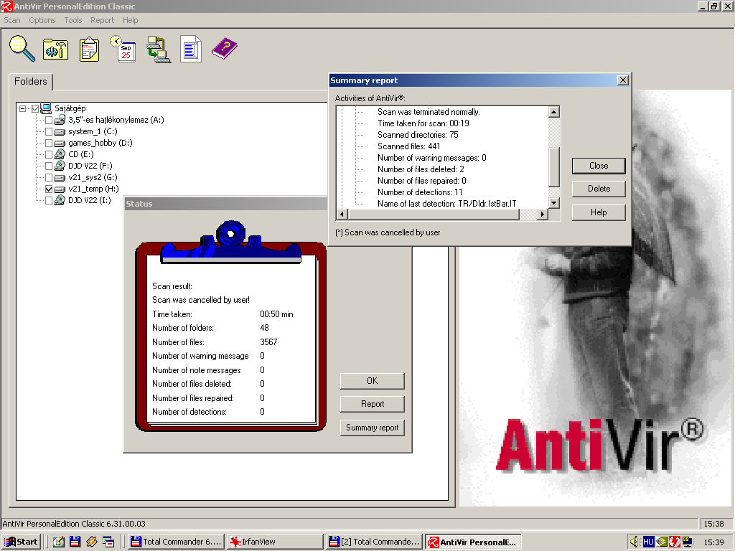Click the networked computers update icon
735x551 pixels.
[157, 49]
